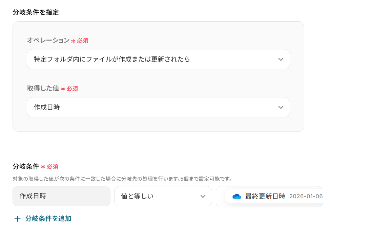Click the chevron arrow of オペレーション dropdown
The image size is (372, 229).
click(281, 60)
